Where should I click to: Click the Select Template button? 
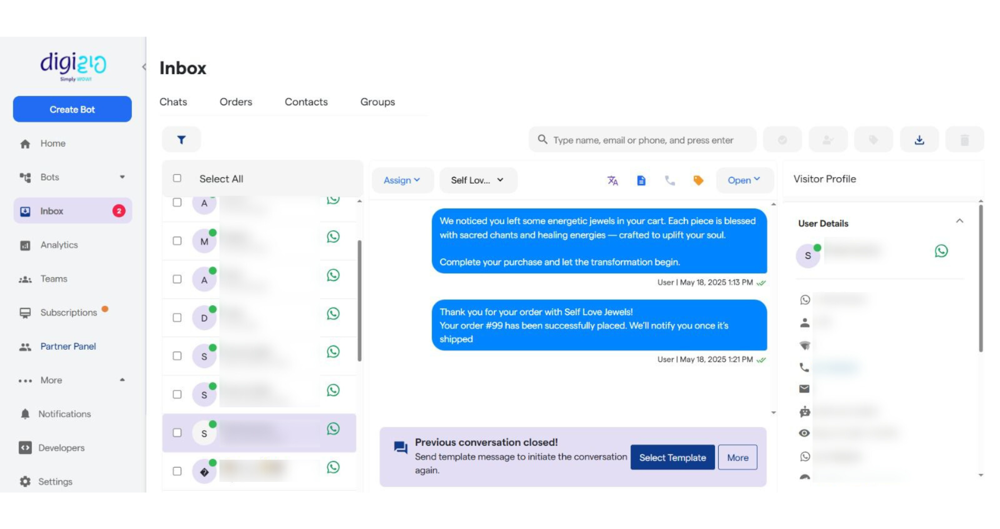pyautogui.click(x=672, y=458)
